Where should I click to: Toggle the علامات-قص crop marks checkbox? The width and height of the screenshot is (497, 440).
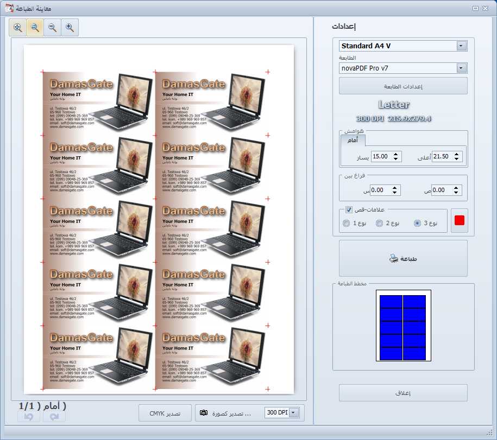tap(349, 209)
